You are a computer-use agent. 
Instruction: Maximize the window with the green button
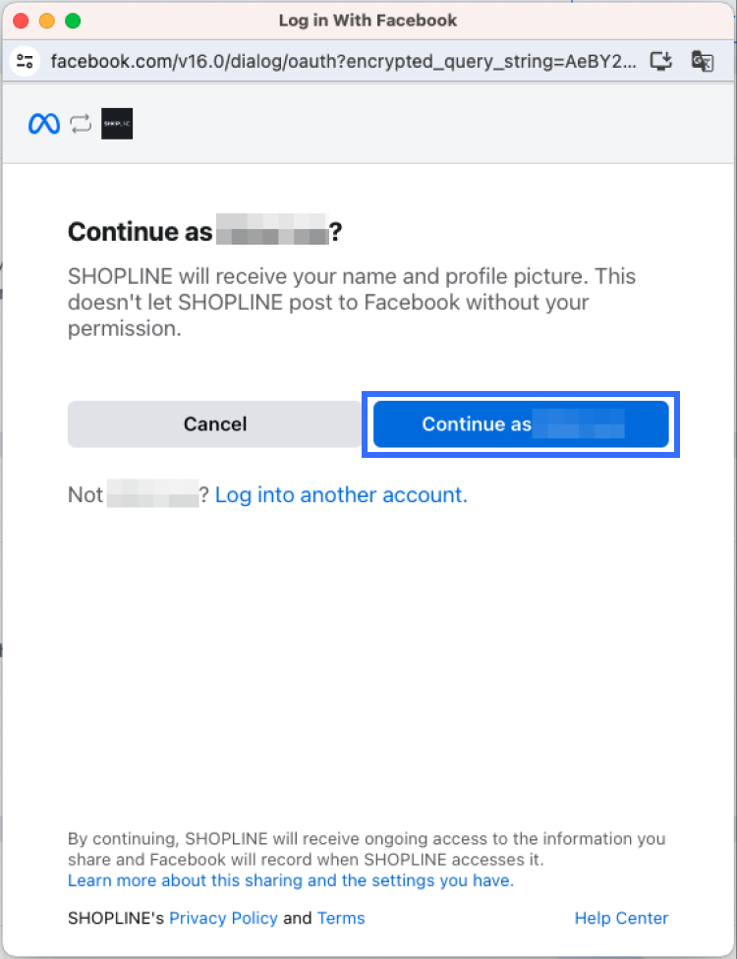pos(72,21)
